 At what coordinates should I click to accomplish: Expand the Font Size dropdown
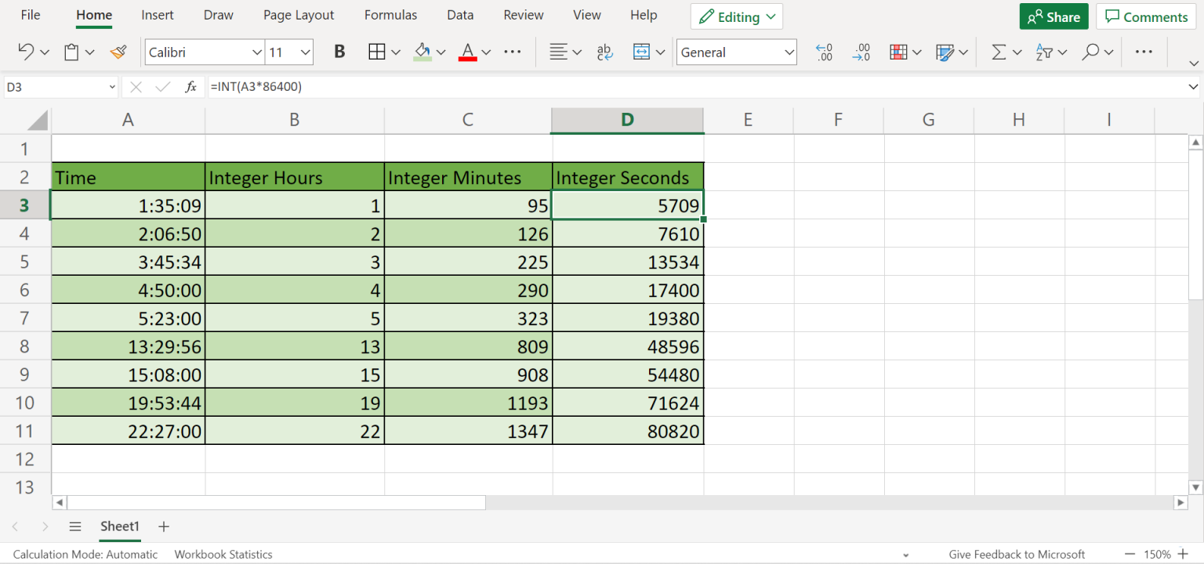[305, 52]
